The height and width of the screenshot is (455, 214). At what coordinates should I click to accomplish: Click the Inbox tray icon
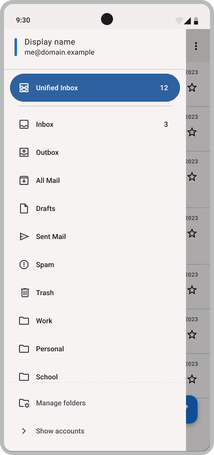pyautogui.click(x=24, y=124)
